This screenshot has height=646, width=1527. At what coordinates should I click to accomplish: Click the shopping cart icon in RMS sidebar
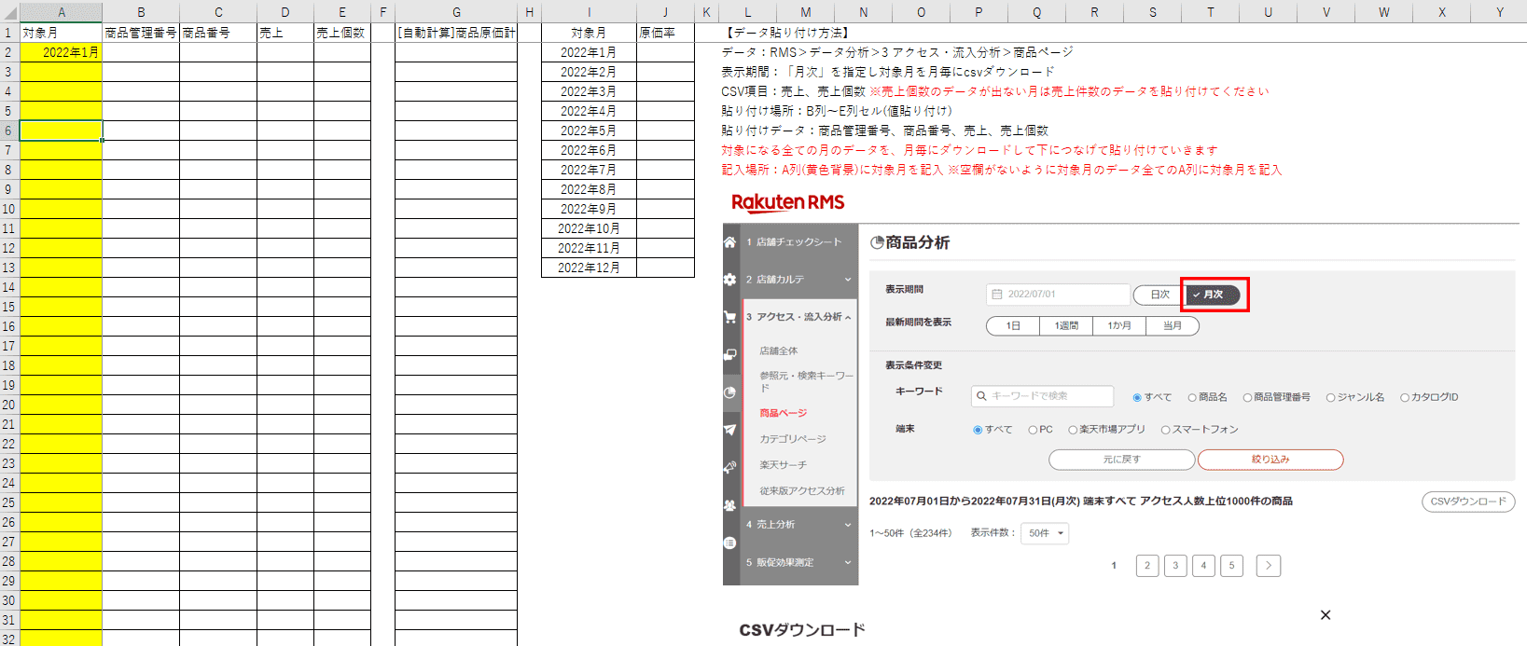729,317
